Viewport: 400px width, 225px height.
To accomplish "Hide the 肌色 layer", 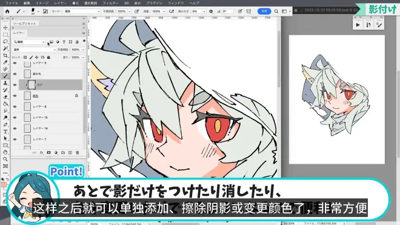I will tap(15, 96).
